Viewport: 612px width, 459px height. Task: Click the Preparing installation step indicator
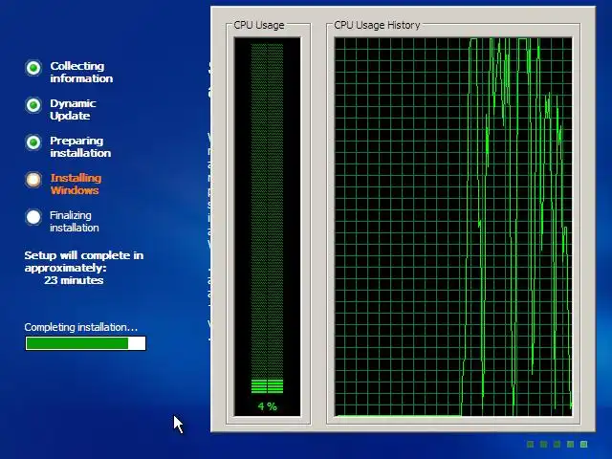pos(33,142)
